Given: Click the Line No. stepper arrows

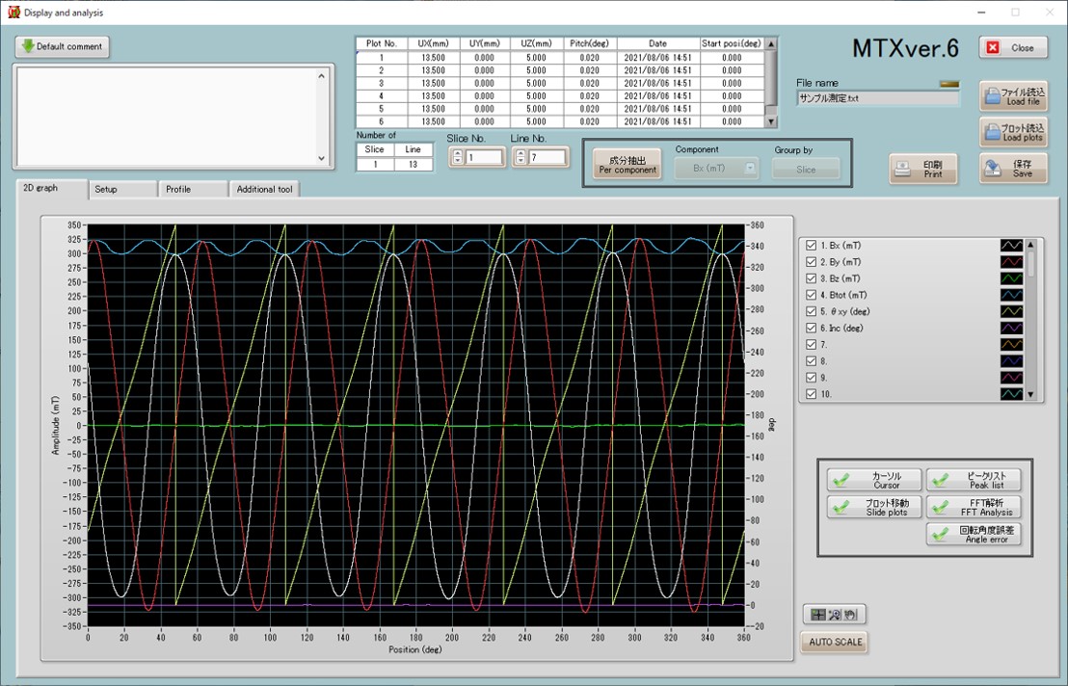Looking at the screenshot, I should 521,157.
